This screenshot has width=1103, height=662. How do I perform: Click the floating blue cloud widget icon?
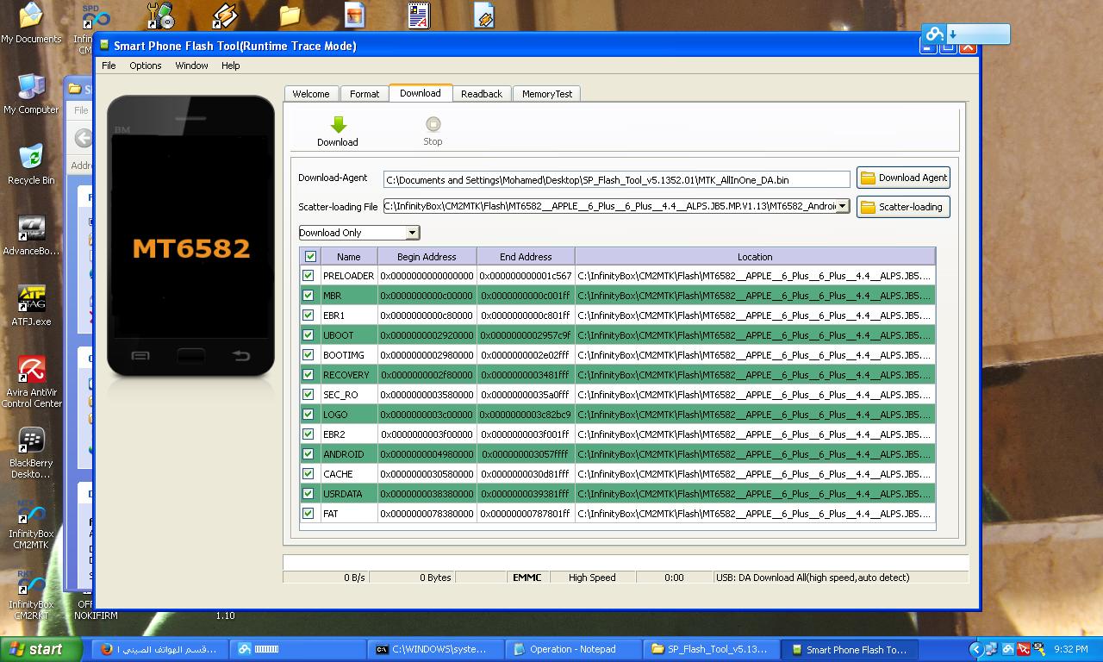(x=934, y=34)
